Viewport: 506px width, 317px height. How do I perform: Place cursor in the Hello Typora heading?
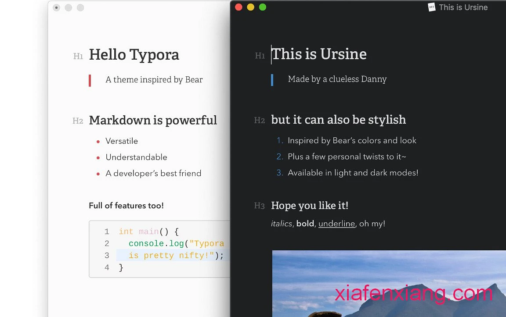click(x=134, y=55)
